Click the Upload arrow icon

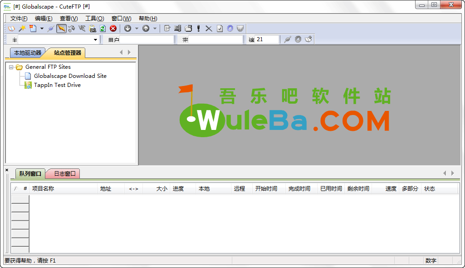pos(146,29)
